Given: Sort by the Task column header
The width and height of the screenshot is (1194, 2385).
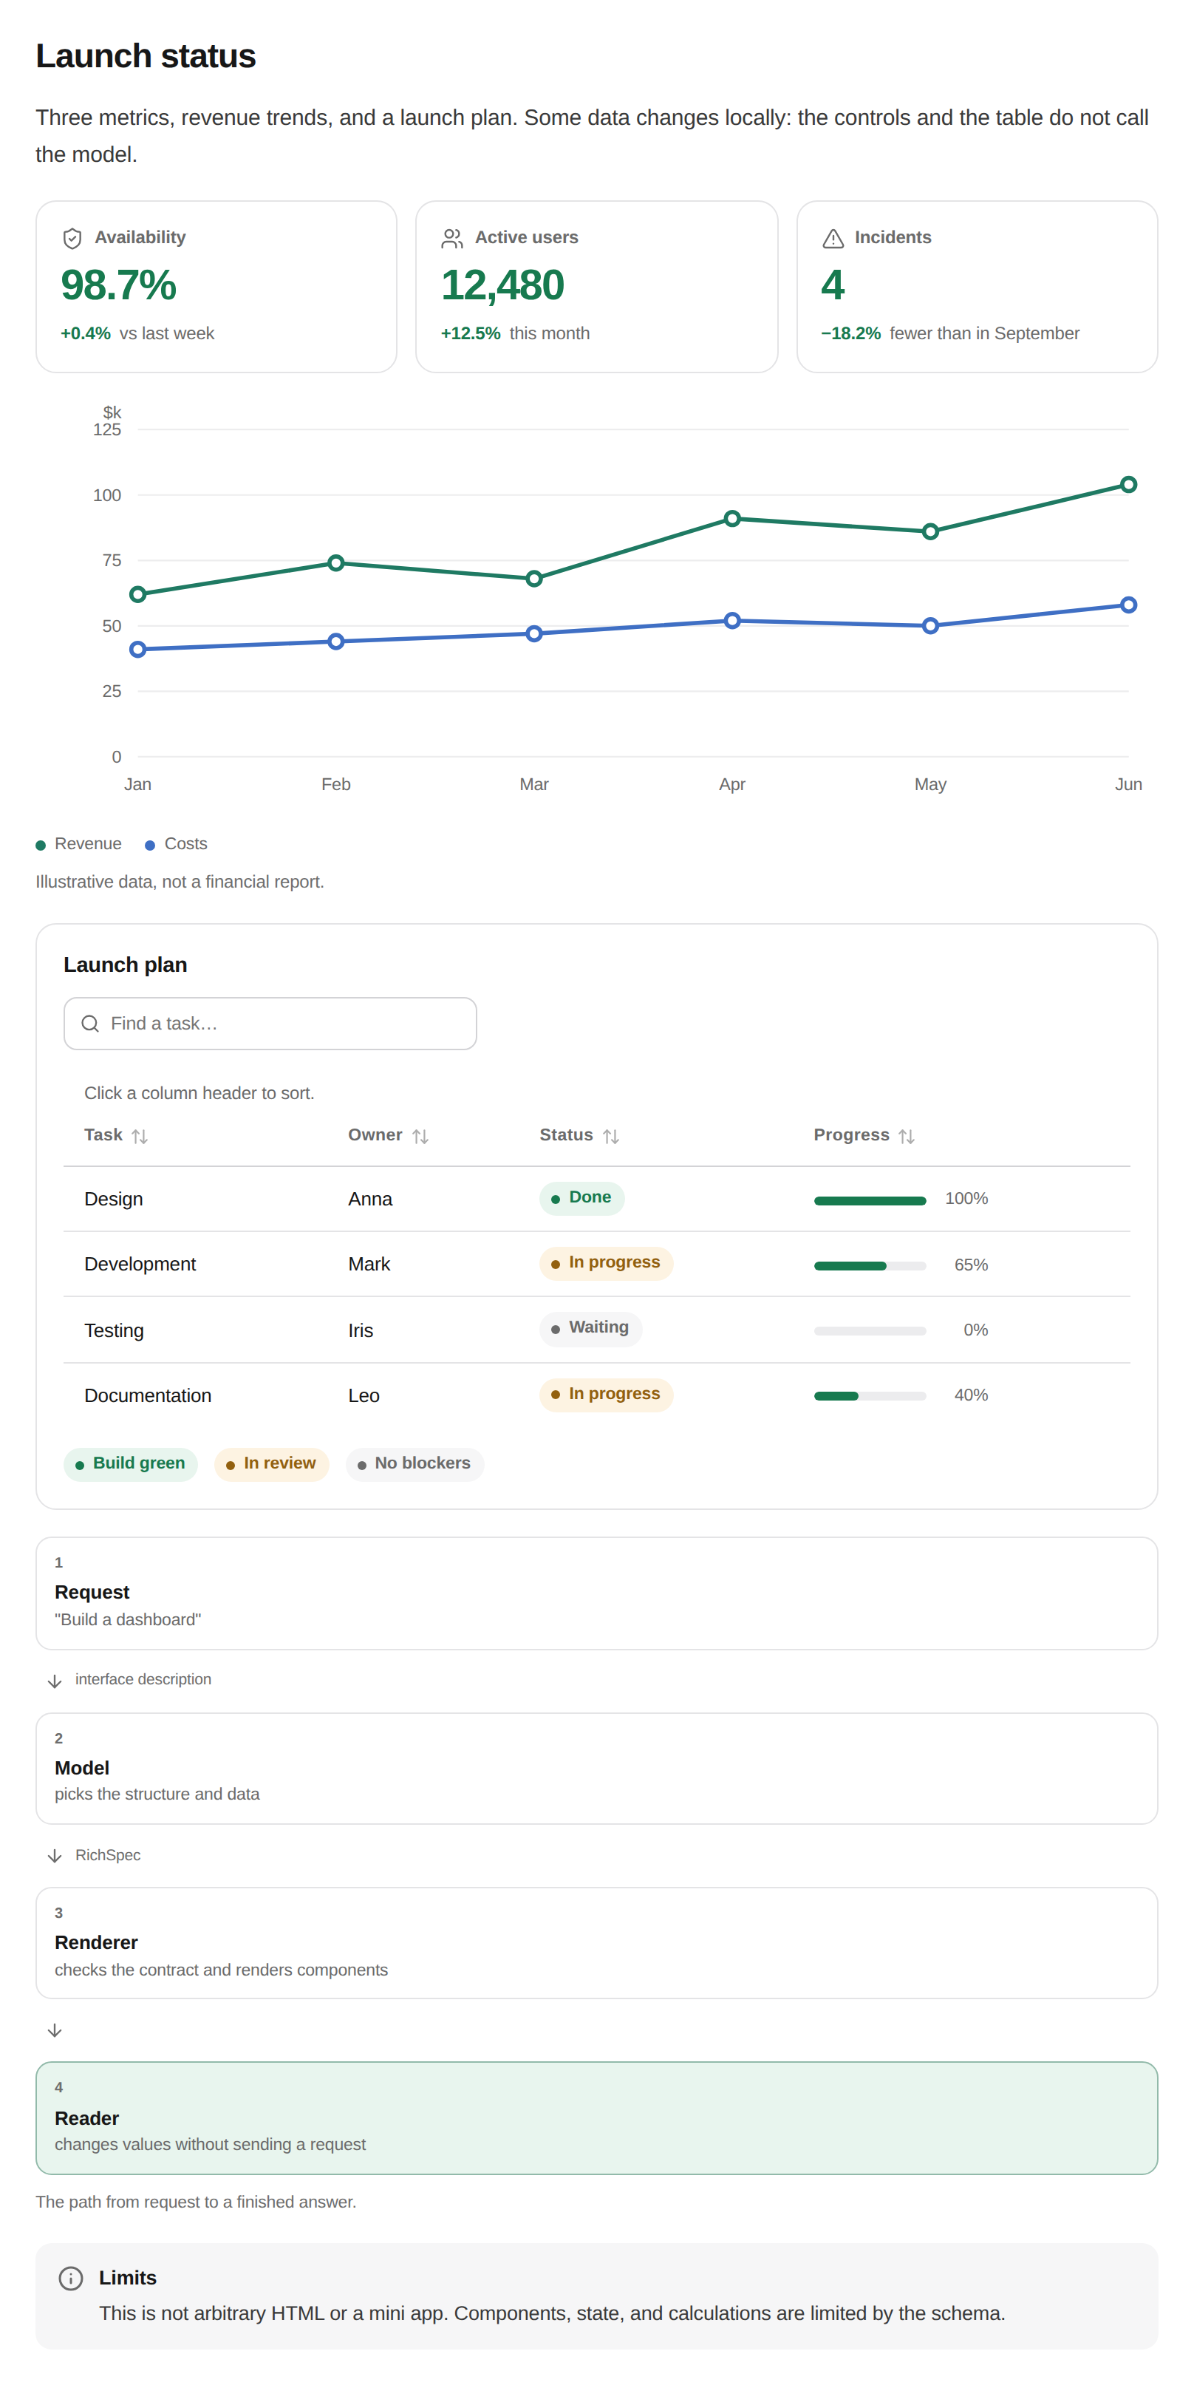Looking at the screenshot, I should click(116, 1135).
